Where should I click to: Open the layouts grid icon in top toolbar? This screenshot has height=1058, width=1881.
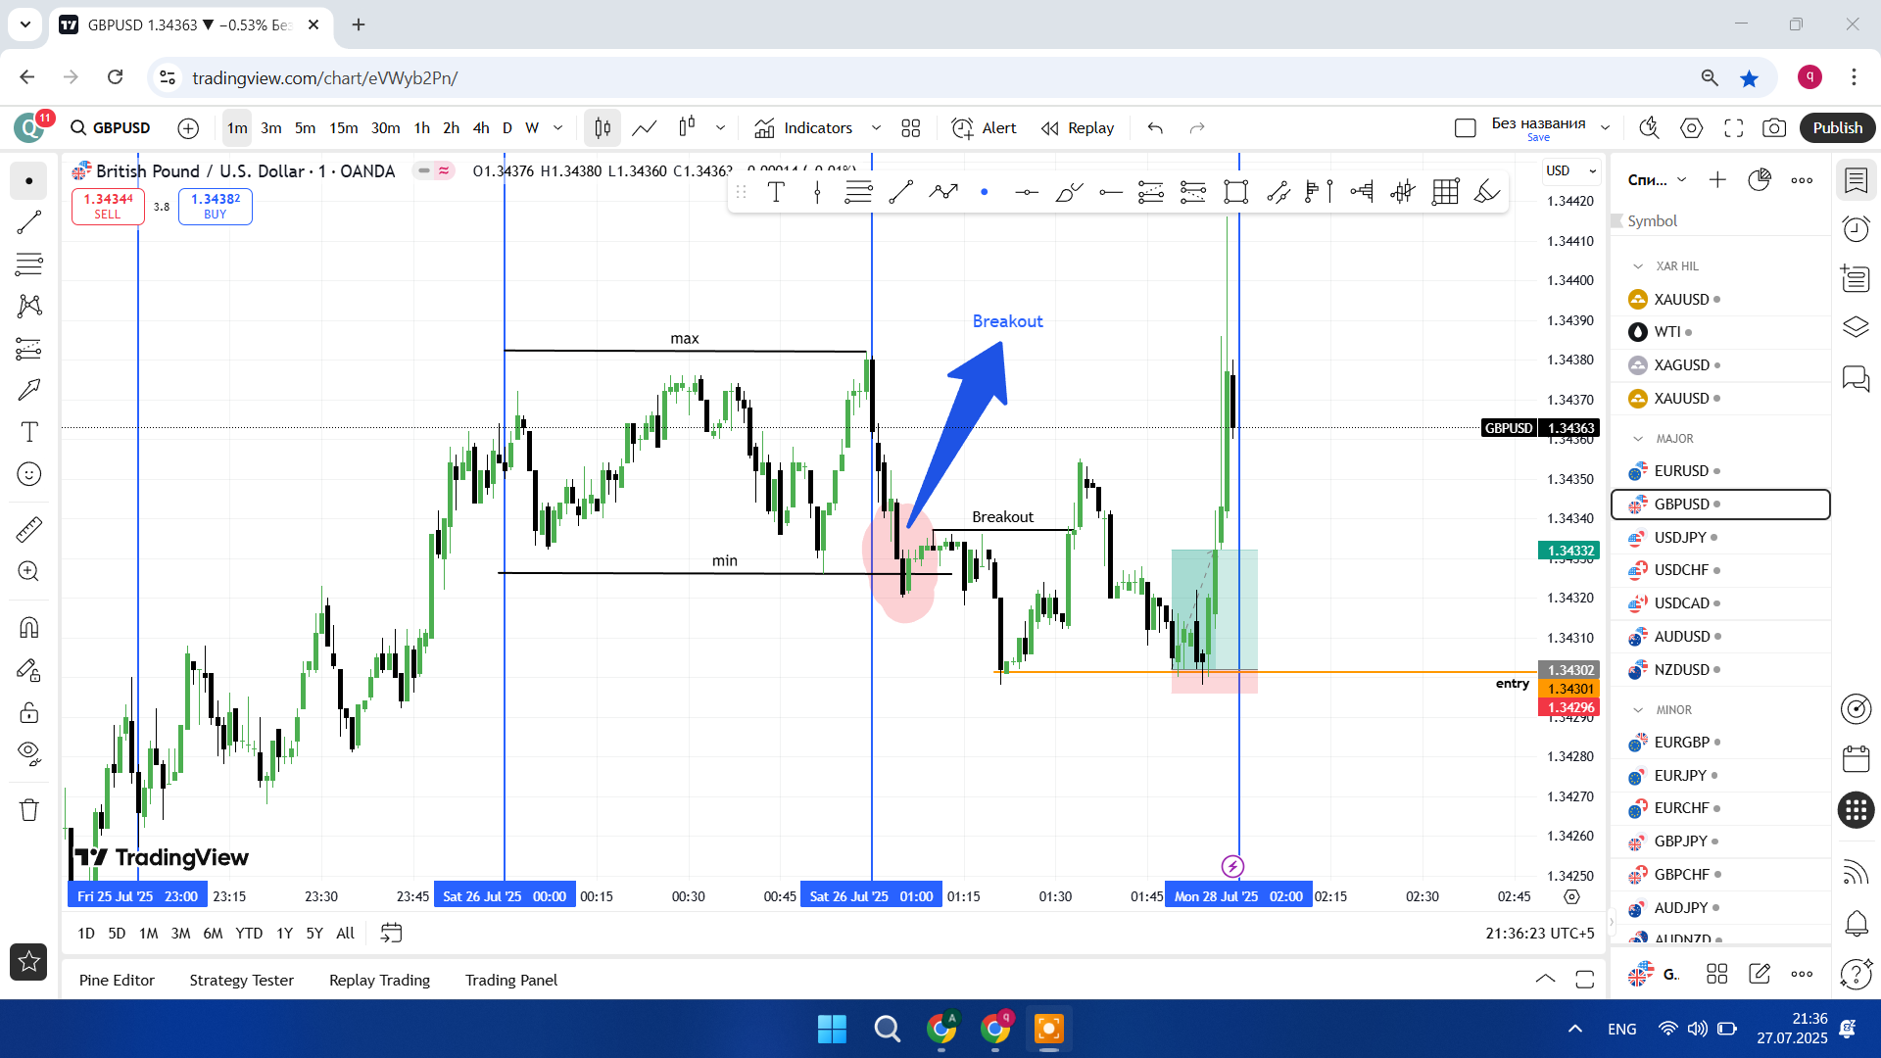click(911, 128)
